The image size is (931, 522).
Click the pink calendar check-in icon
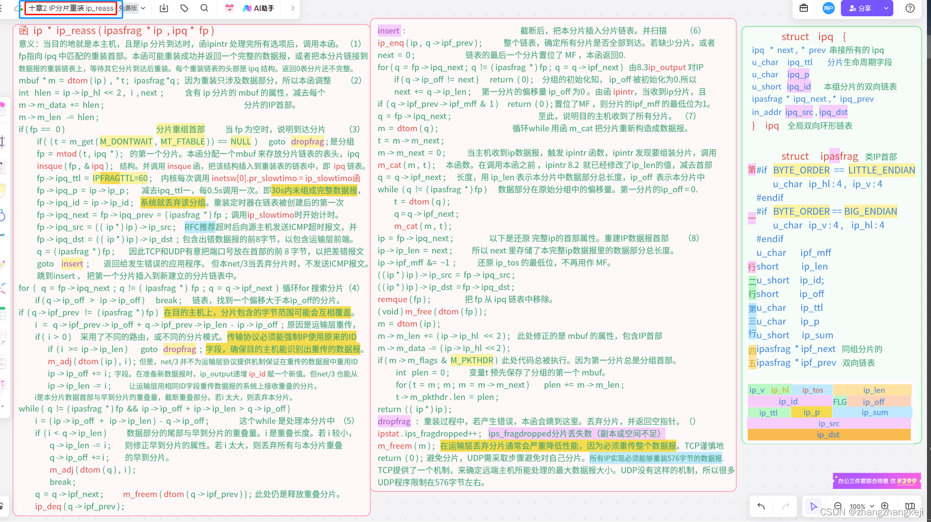coord(230,8)
